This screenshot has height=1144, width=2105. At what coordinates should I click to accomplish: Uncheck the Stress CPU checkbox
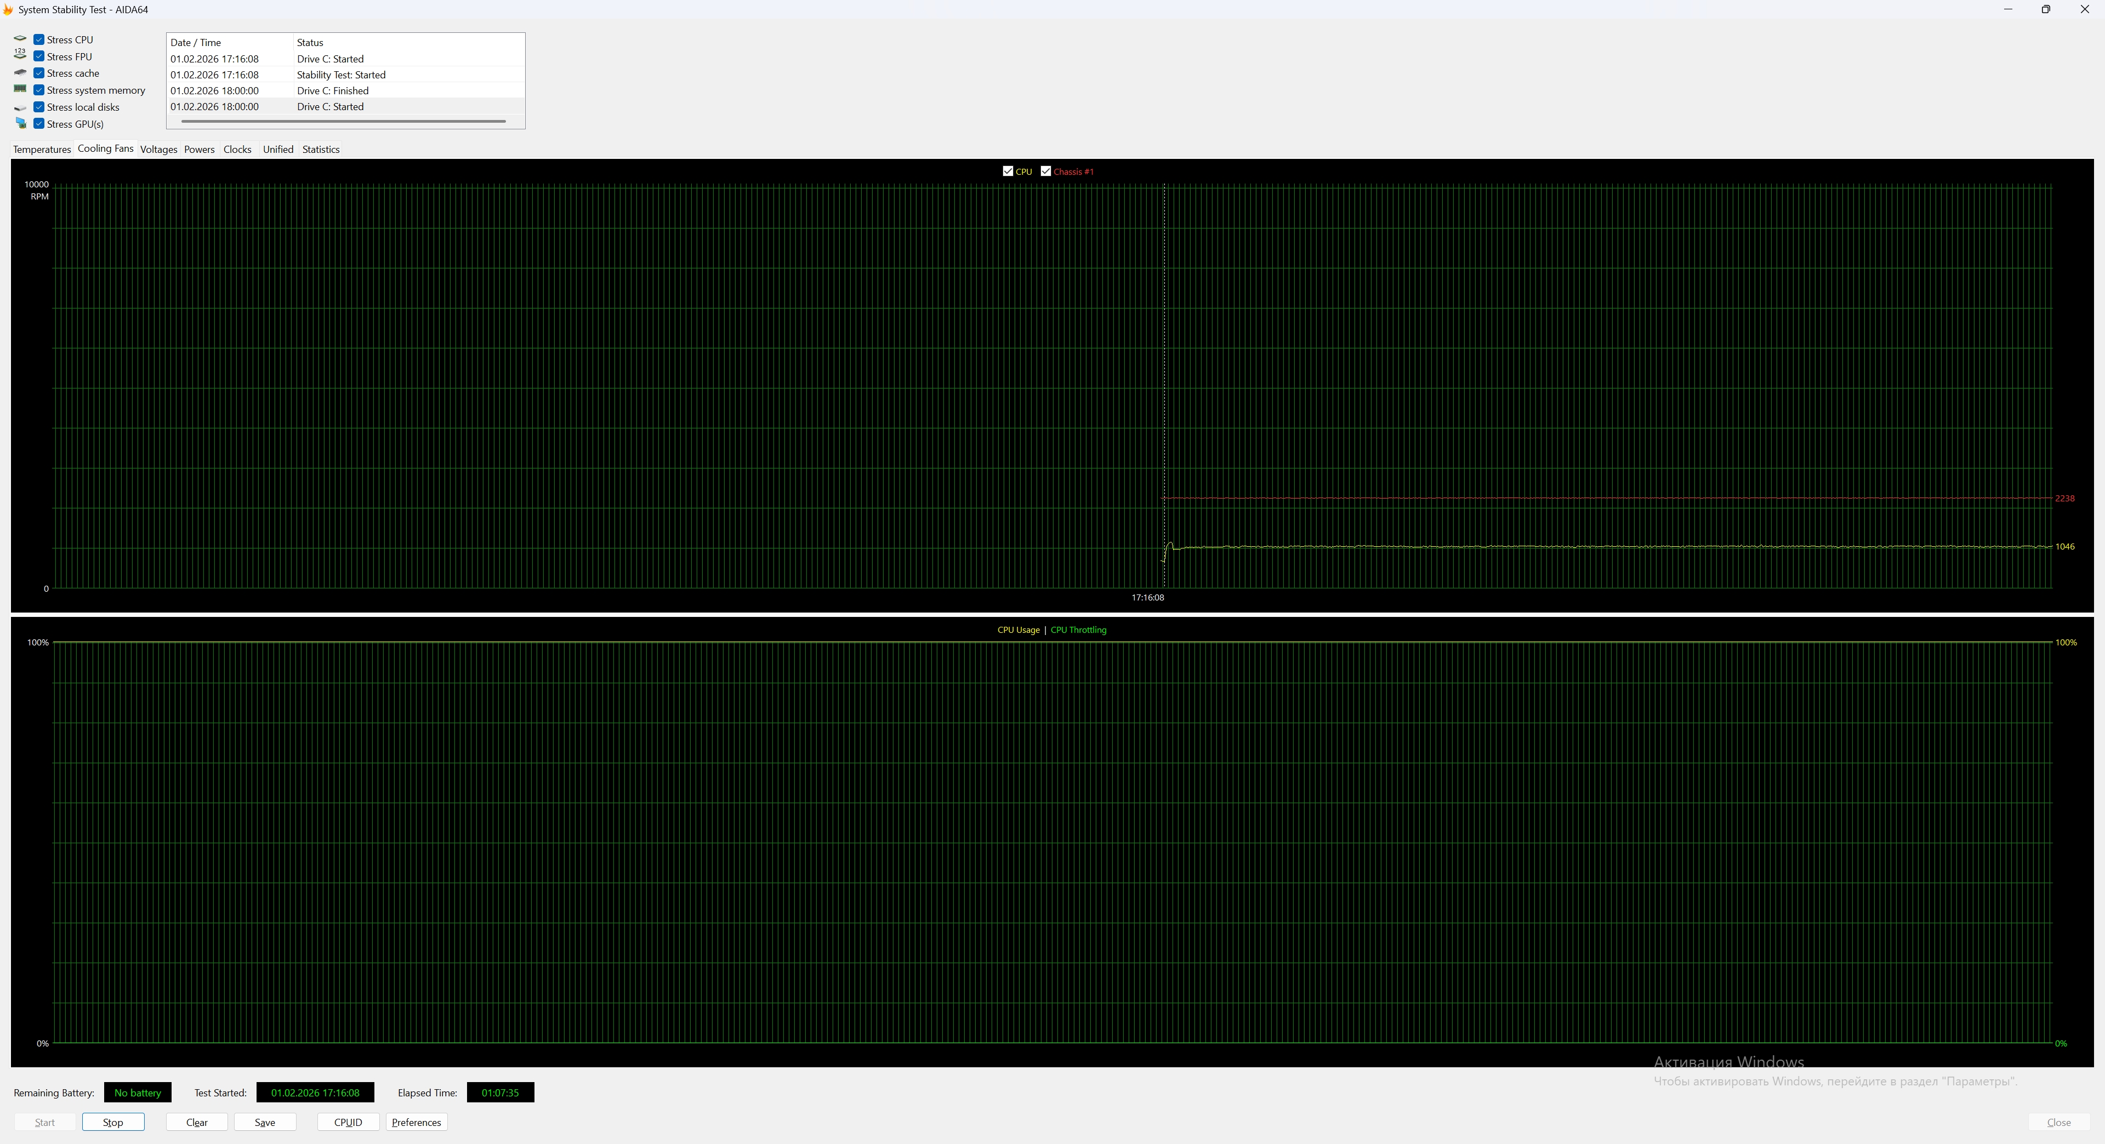click(x=38, y=39)
